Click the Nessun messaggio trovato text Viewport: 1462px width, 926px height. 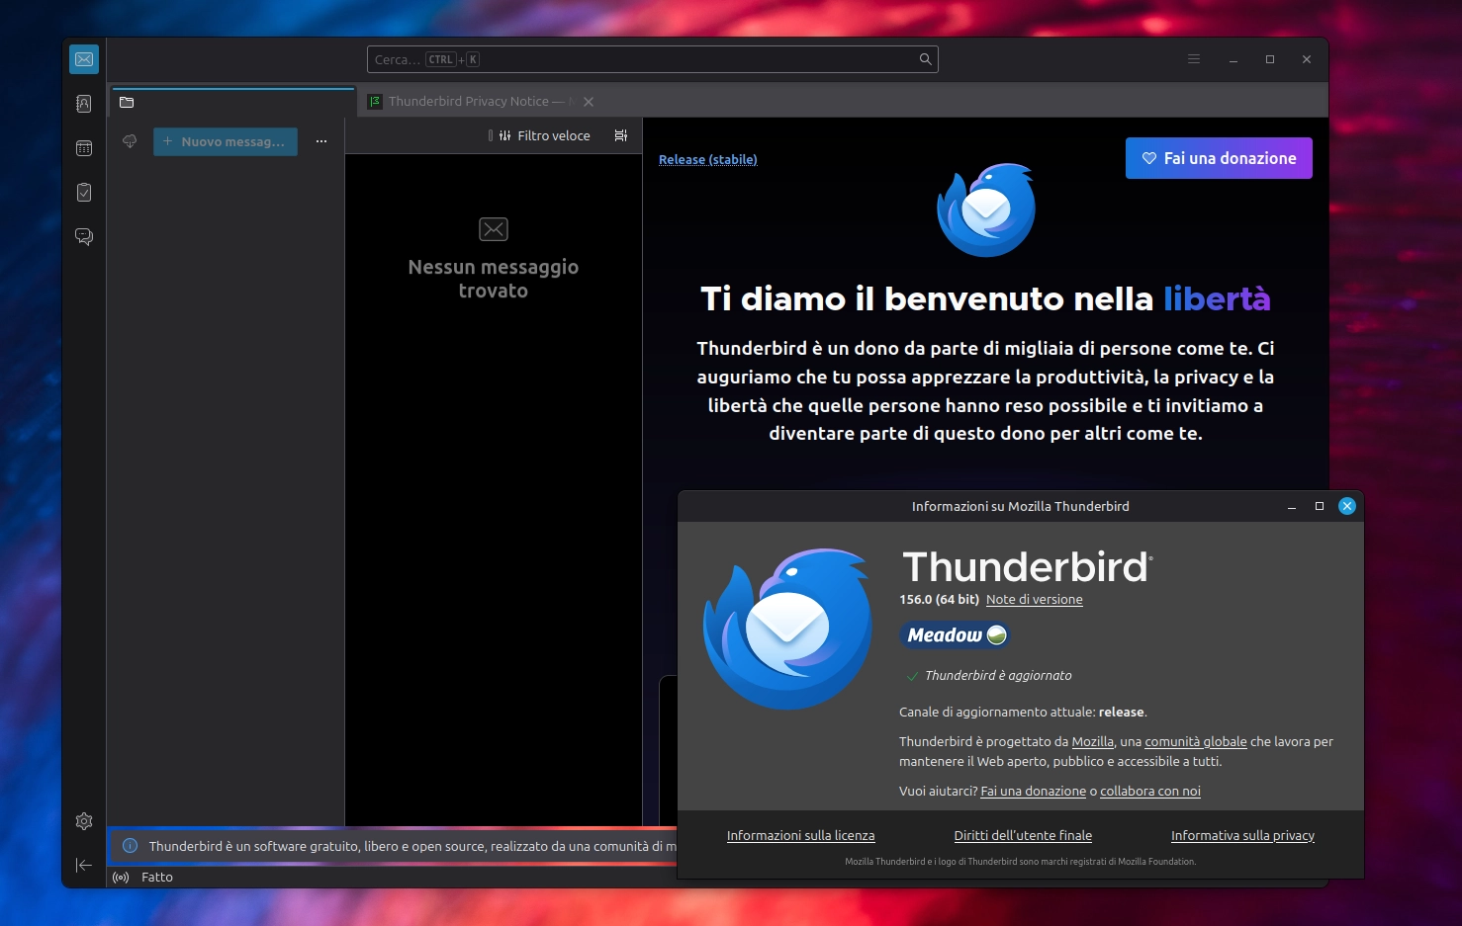click(494, 279)
